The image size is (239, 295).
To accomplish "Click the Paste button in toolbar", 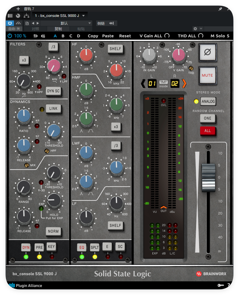I will click(108, 36).
